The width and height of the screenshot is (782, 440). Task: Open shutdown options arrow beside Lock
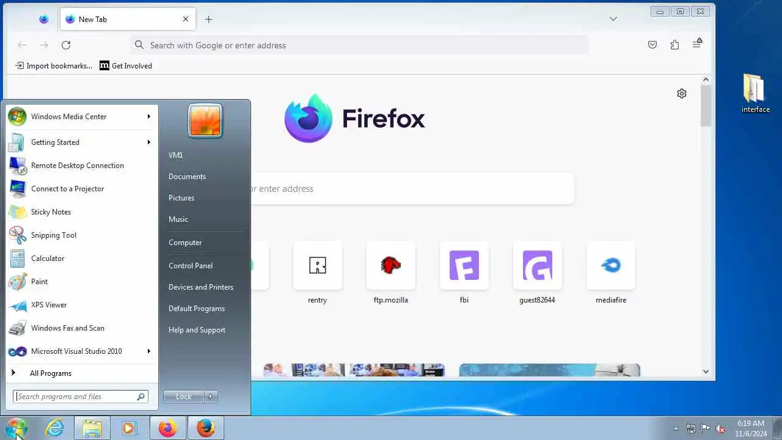(211, 397)
